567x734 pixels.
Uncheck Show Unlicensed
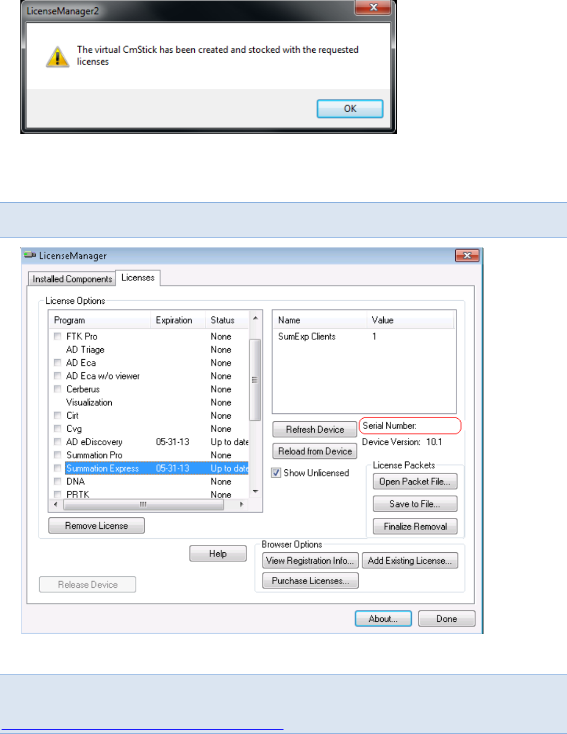(x=276, y=473)
